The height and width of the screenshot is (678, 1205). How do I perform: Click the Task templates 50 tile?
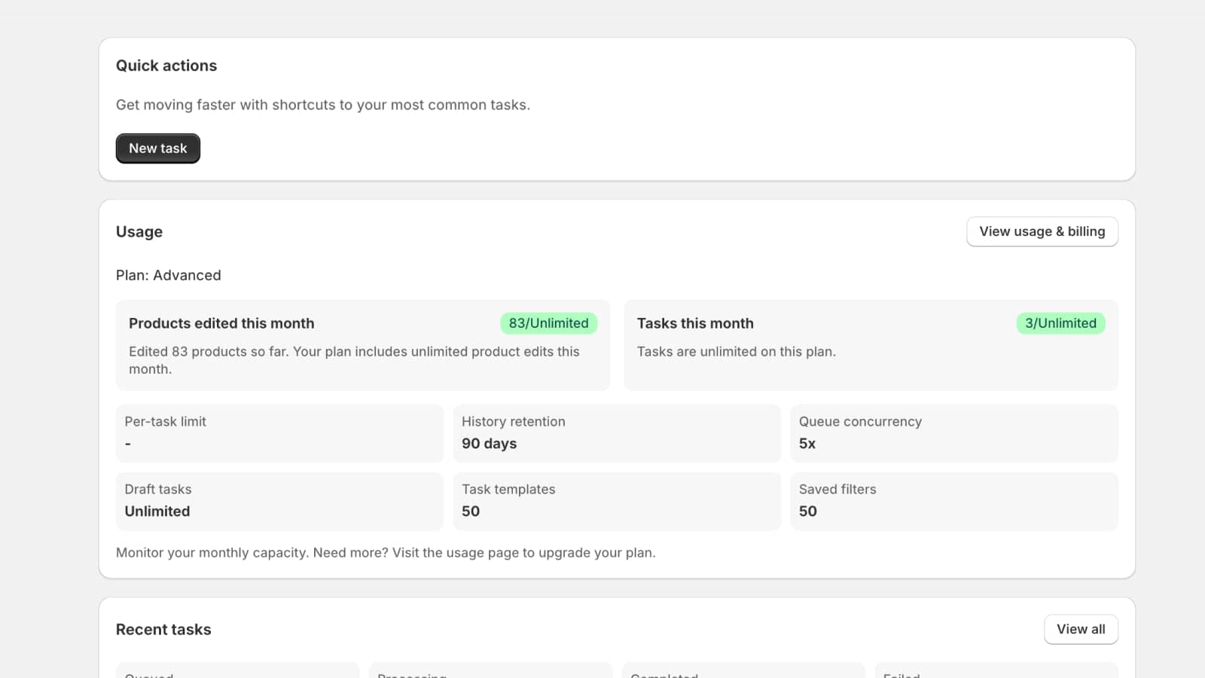(x=616, y=501)
